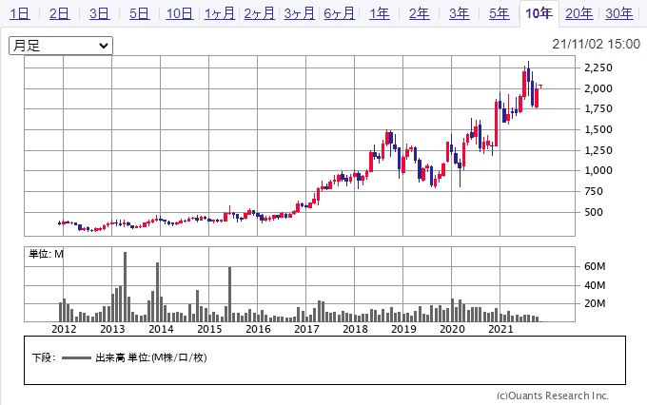
Task: Click the 2016 year axis label
Action: tap(258, 329)
